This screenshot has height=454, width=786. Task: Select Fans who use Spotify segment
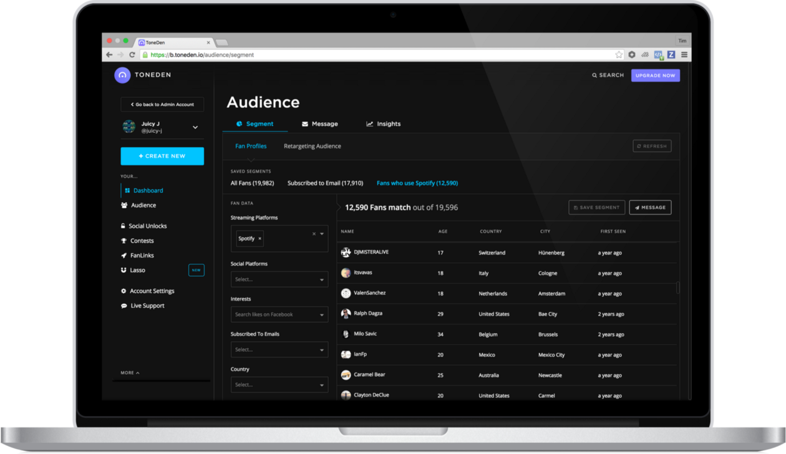[x=417, y=183]
